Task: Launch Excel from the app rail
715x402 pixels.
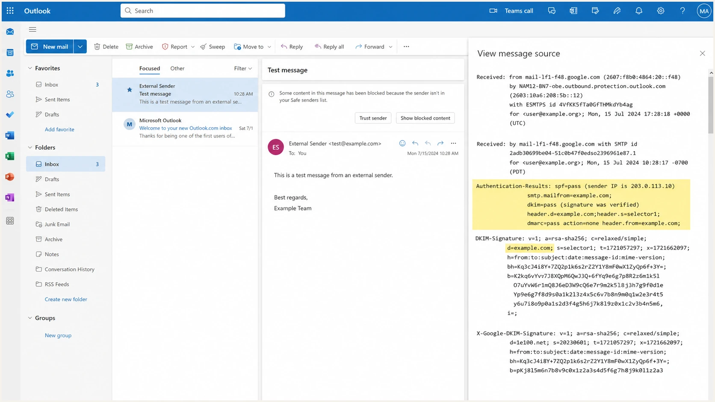Action: (10, 156)
